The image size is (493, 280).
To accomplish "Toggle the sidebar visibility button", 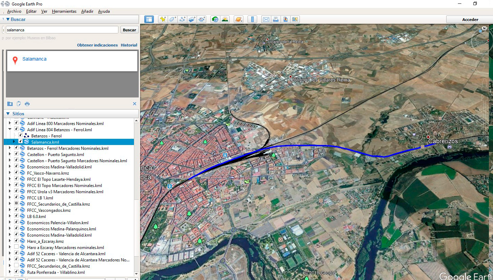I will [149, 19].
